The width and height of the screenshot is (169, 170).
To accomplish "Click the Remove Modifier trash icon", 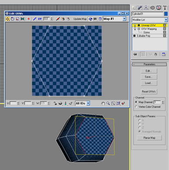I will [156, 55].
